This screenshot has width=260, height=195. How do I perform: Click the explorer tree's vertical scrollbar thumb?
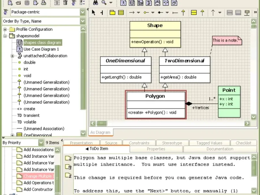[x=83, y=71]
